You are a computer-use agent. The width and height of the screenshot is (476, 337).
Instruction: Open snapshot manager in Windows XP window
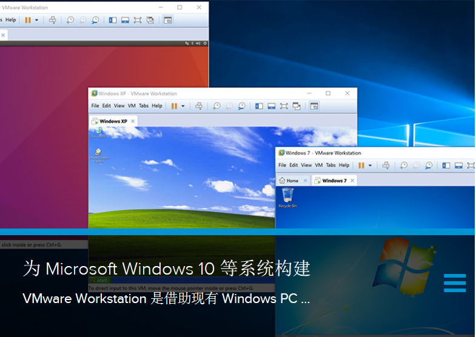pos(242,106)
